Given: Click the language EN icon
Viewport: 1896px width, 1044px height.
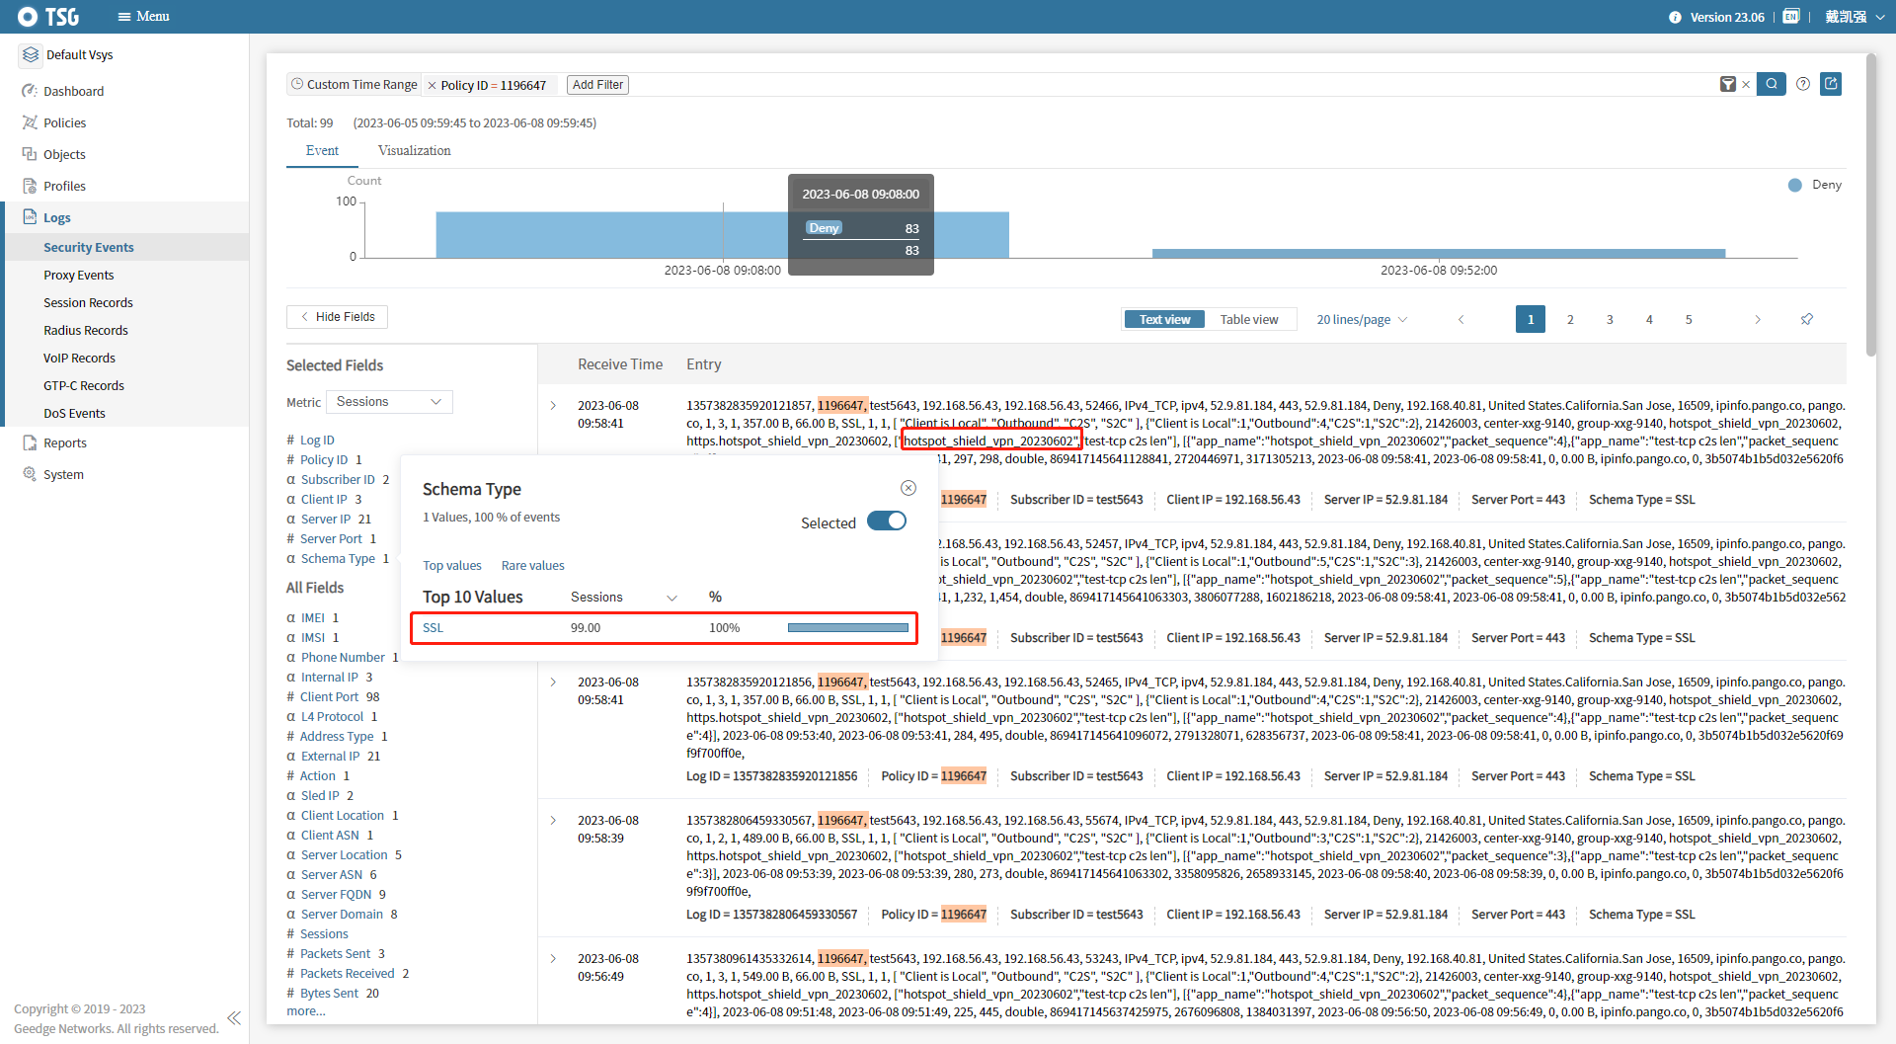Looking at the screenshot, I should [1790, 17].
